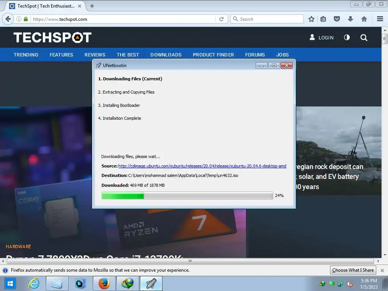Click HARDWARE category label
This screenshot has height=291, width=388.
tap(19, 246)
